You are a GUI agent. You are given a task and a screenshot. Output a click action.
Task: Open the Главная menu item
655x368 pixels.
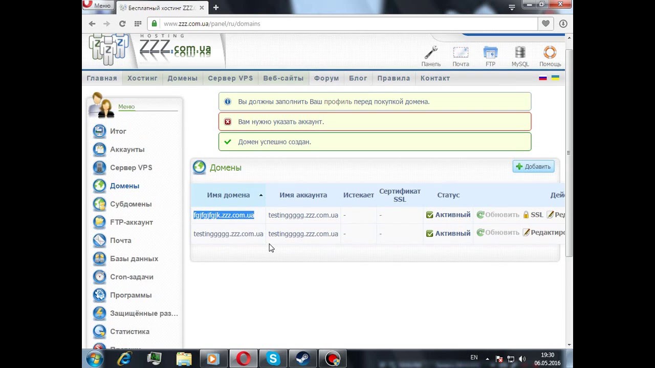[x=102, y=78]
